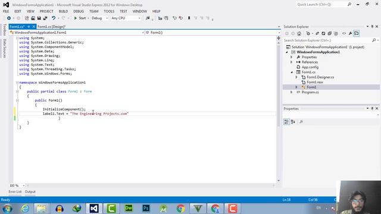Start debugging with the green Start button

click(80, 18)
